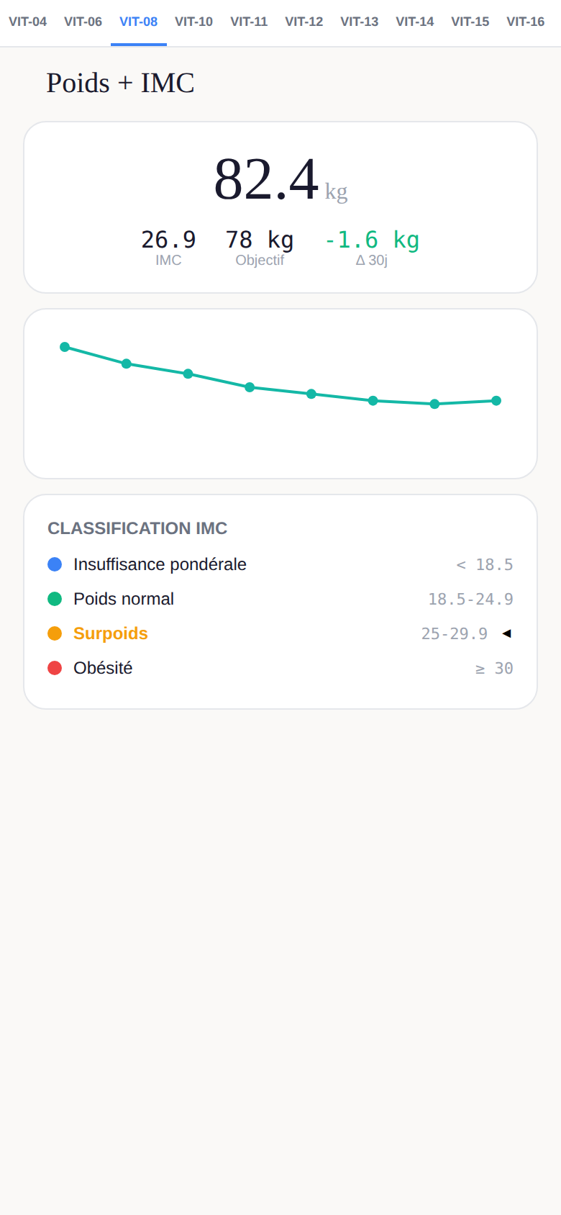This screenshot has height=1215, width=561.
Task: Select the first data point on weight chart
Action: [x=65, y=347]
